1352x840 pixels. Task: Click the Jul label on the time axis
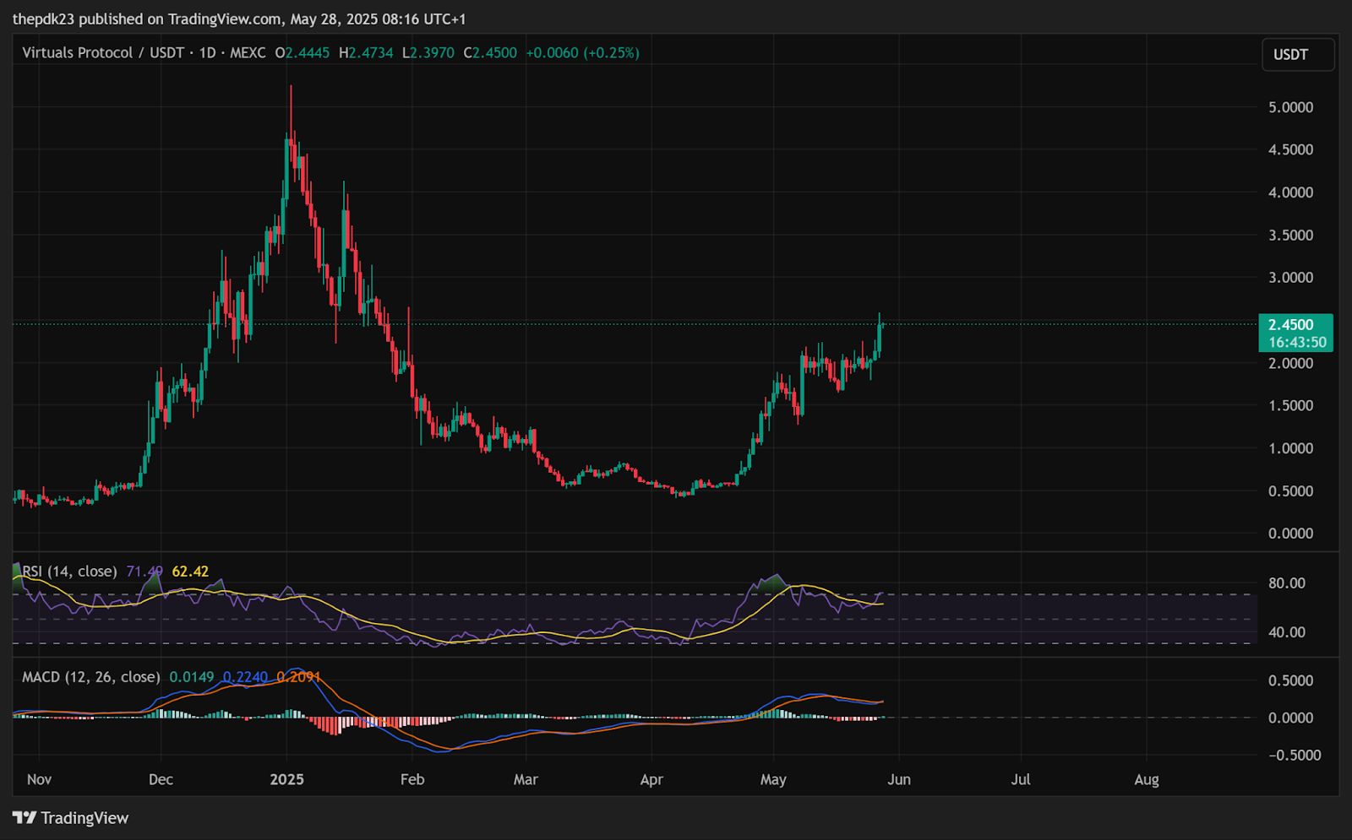tap(1021, 779)
